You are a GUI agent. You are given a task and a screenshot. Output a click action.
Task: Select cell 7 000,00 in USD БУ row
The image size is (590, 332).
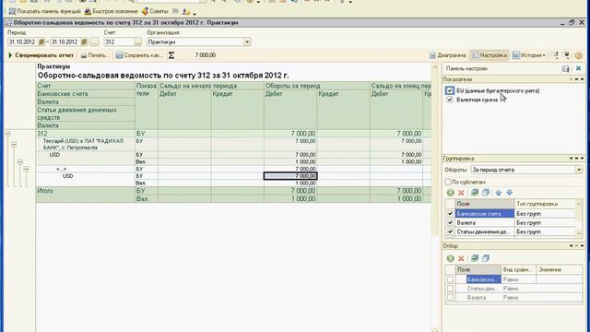pyautogui.click(x=290, y=176)
